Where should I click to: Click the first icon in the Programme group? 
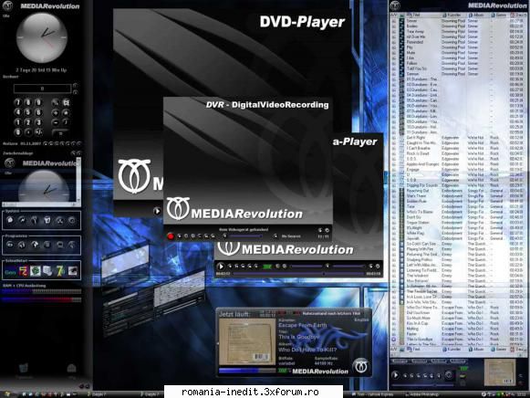click(x=10, y=245)
